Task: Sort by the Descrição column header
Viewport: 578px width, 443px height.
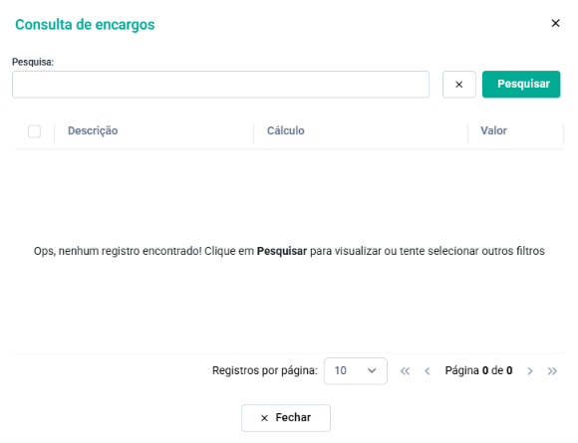Action: click(93, 130)
